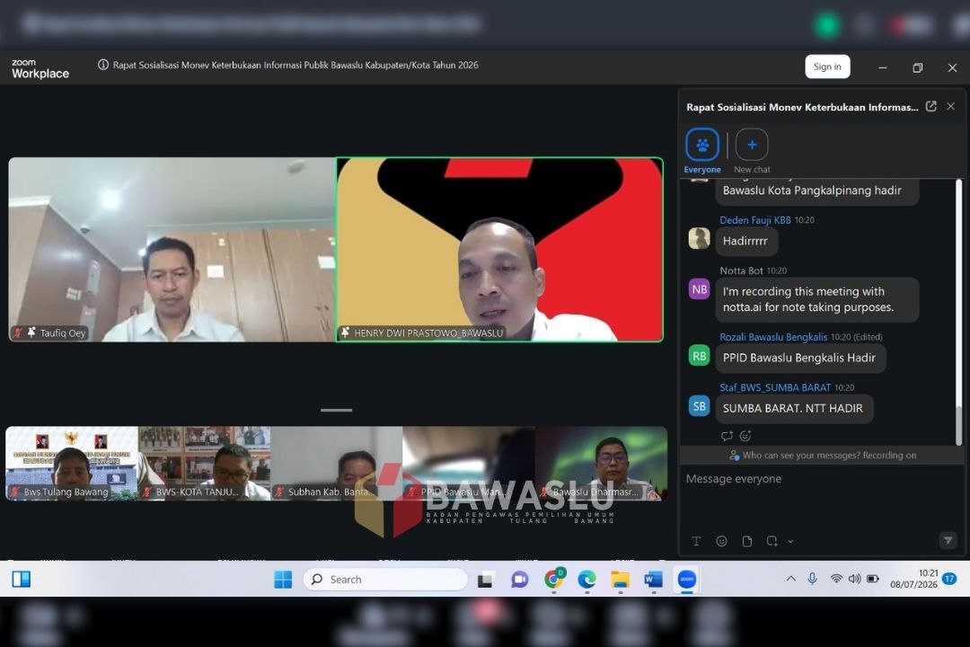This screenshot has height=647, width=970.
Task: Add a reaction to the SUMBA BARAT message
Action: [x=745, y=436]
